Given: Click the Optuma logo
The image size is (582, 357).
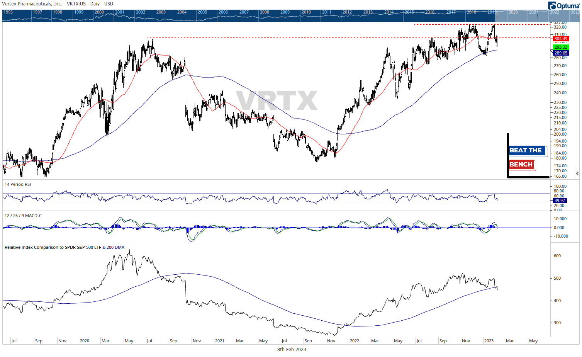Looking at the screenshot, I should (564, 5).
